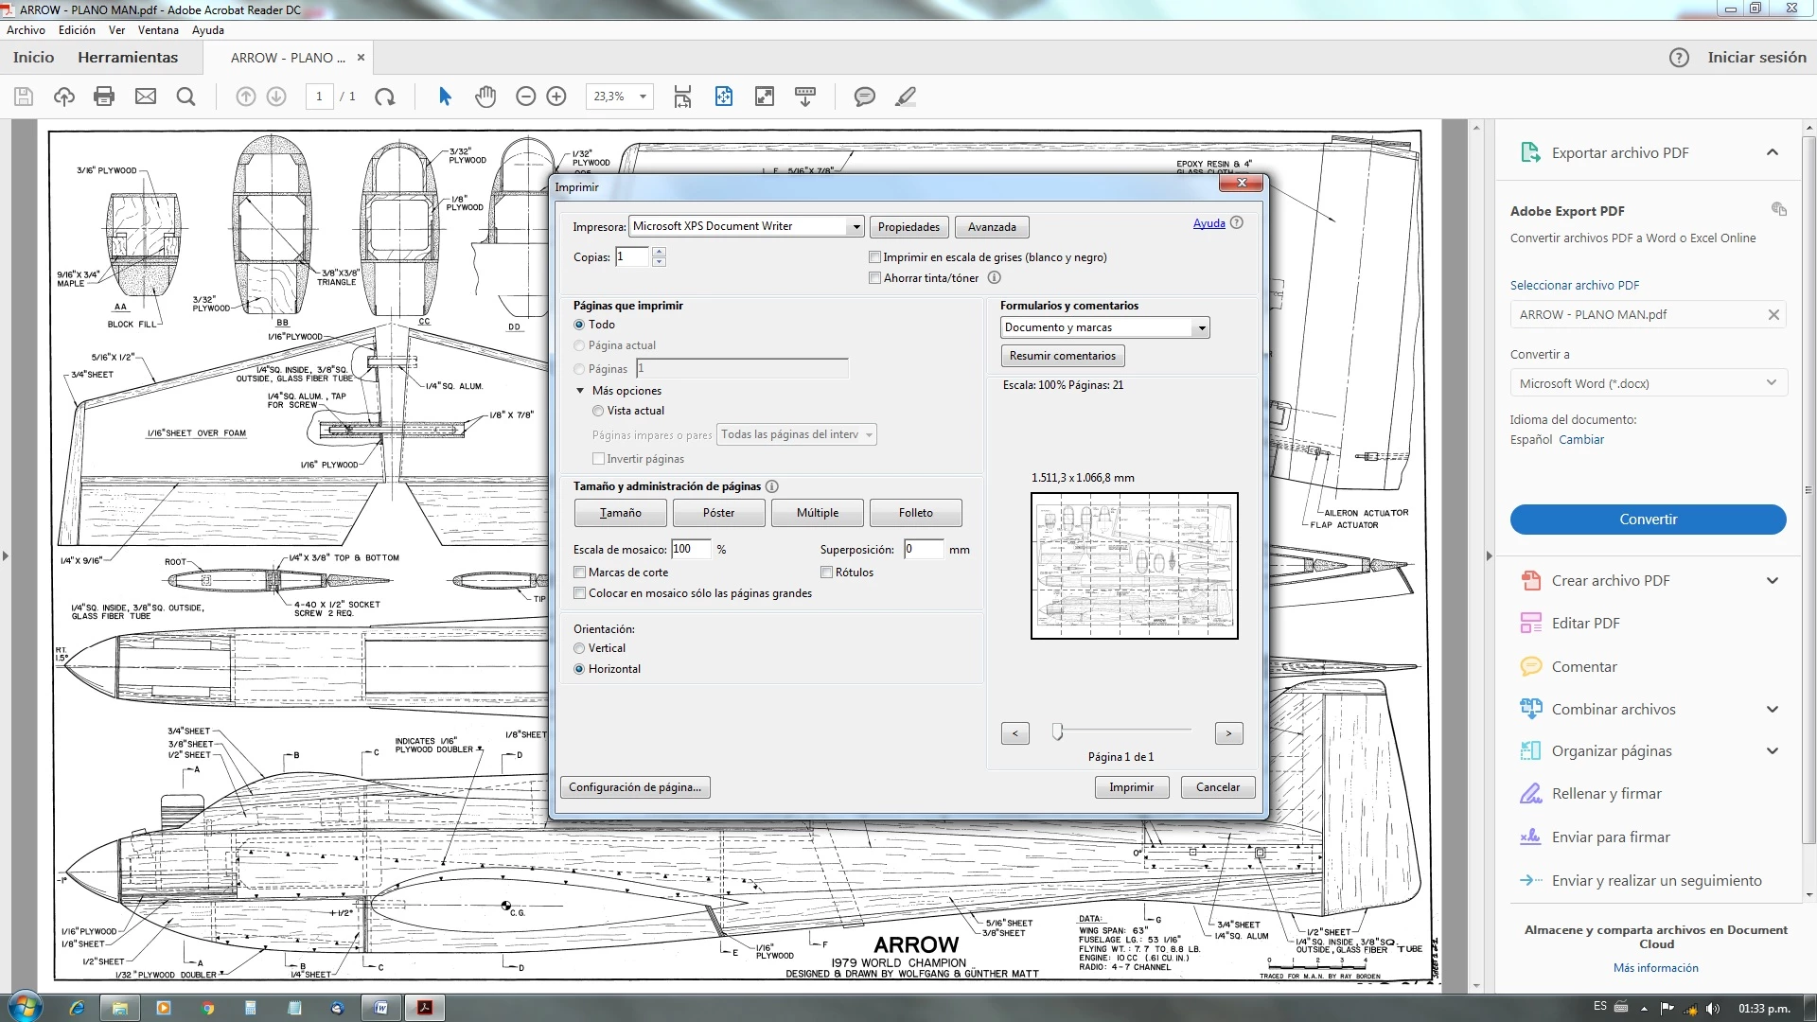Check the Marcas de corte option
Viewport: 1817px width, 1022px height.
(x=580, y=573)
